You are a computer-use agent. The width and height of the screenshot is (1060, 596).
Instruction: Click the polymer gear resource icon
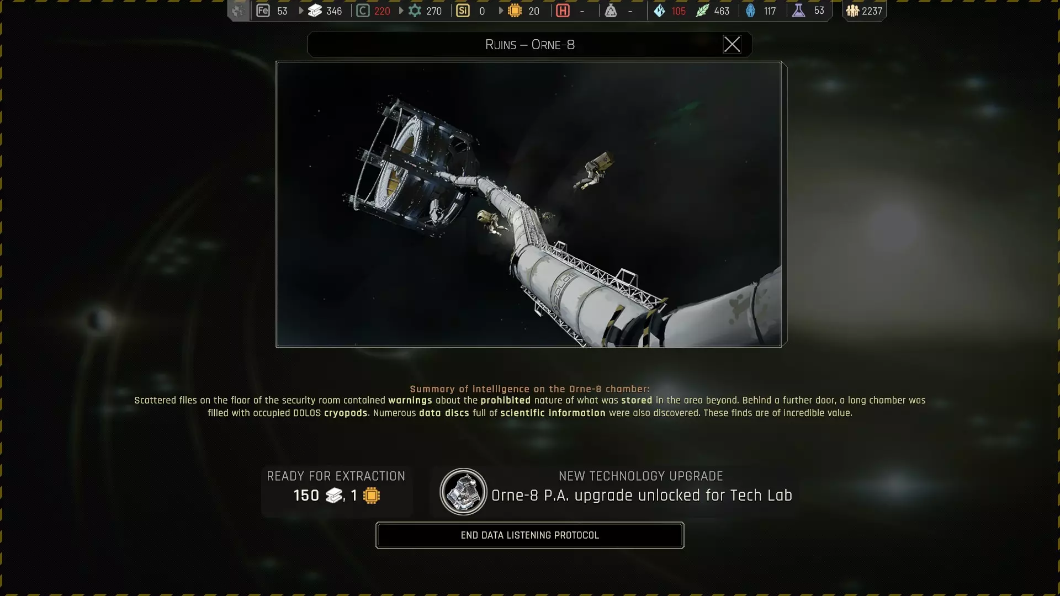point(415,10)
